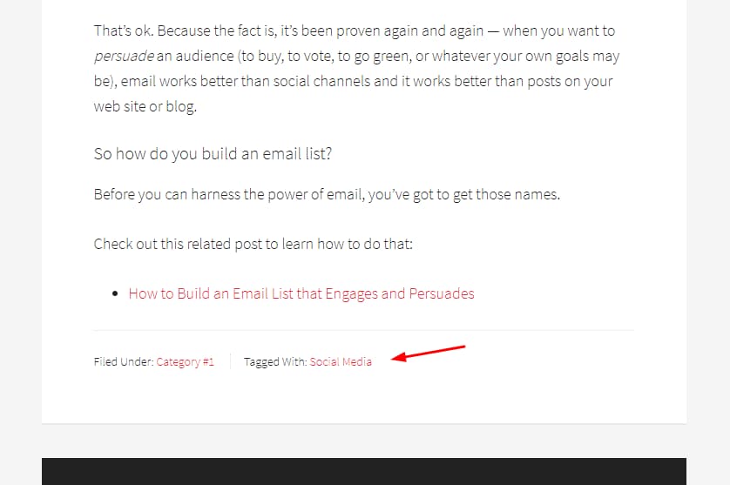
Task: Click the dark footer bar
Action: pyautogui.click(x=364, y=471)
